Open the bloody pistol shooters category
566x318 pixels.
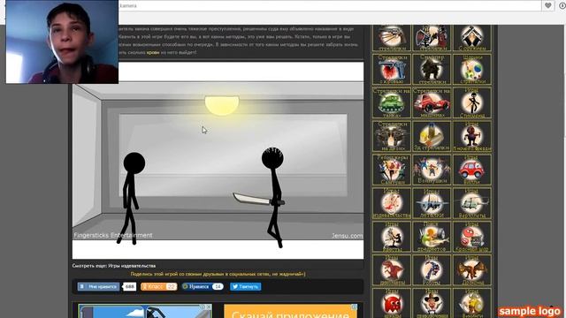[392, 70]
